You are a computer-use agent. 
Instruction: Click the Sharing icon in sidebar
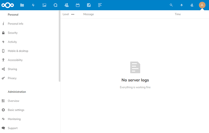3,69
